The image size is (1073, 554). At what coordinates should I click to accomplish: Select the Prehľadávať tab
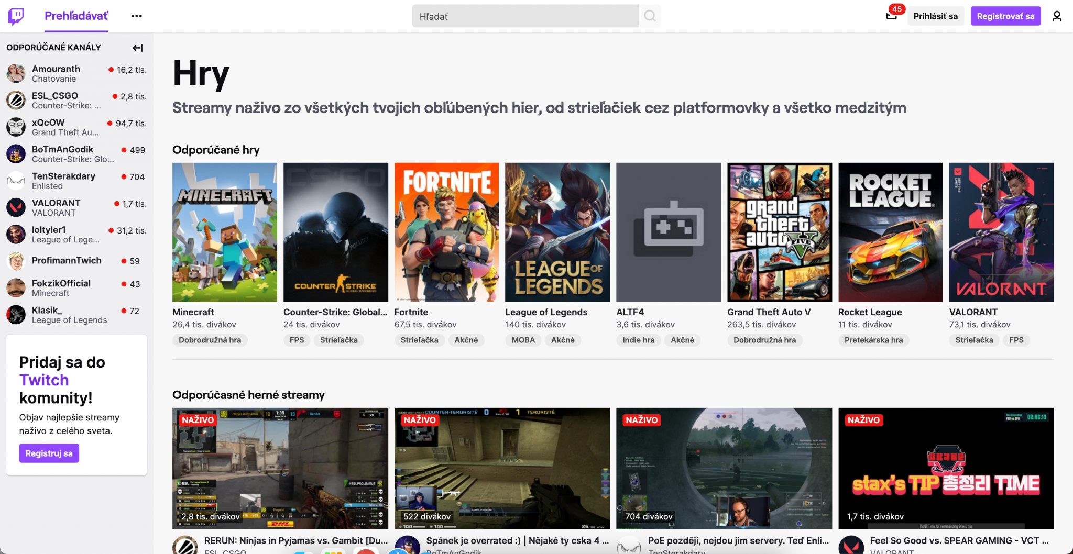click(x=76, y=16)
